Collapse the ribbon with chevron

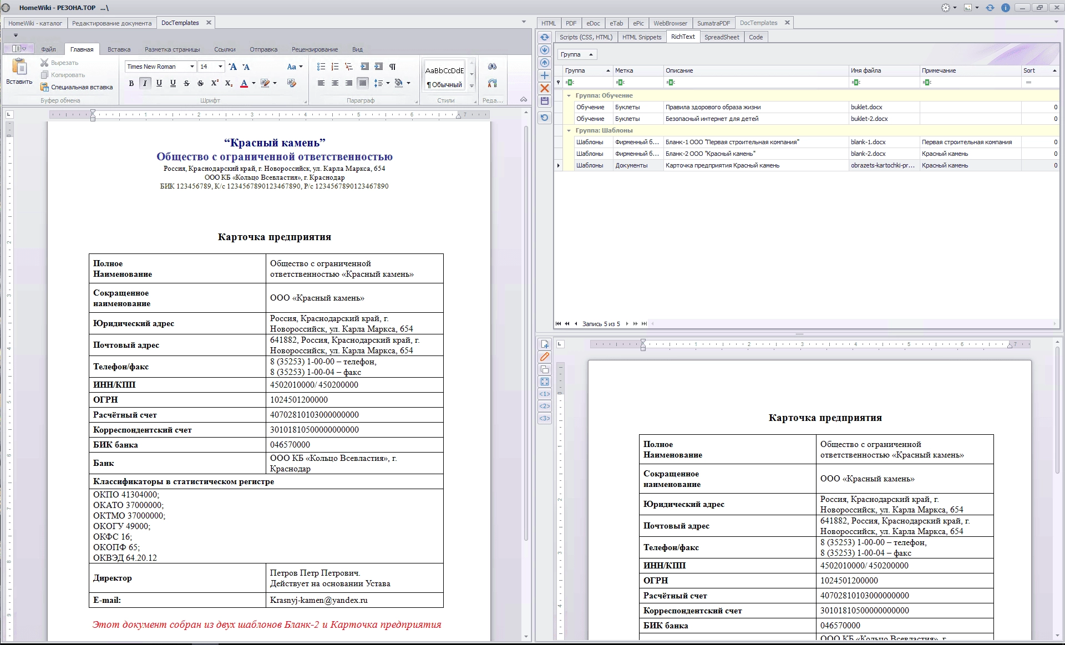coord(523,100)
